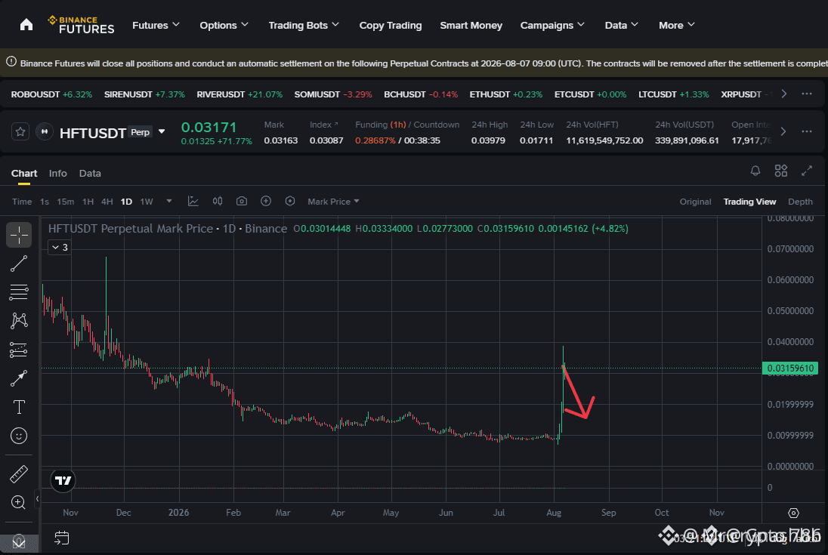The image size is (828, 555).
Task: Open the TradingView logo badge
Action: (63, 480)
